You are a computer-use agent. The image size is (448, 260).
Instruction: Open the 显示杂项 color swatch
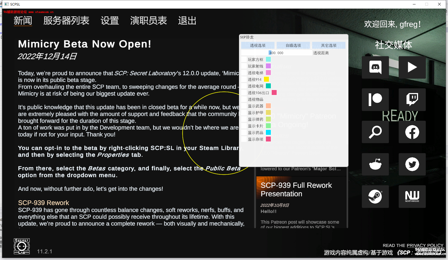(268, 139)
